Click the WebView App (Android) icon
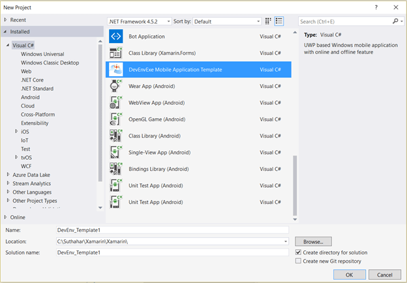407x283 pixels. (115, 103)
